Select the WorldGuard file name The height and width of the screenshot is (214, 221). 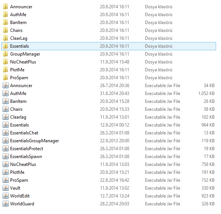point(22,204)
